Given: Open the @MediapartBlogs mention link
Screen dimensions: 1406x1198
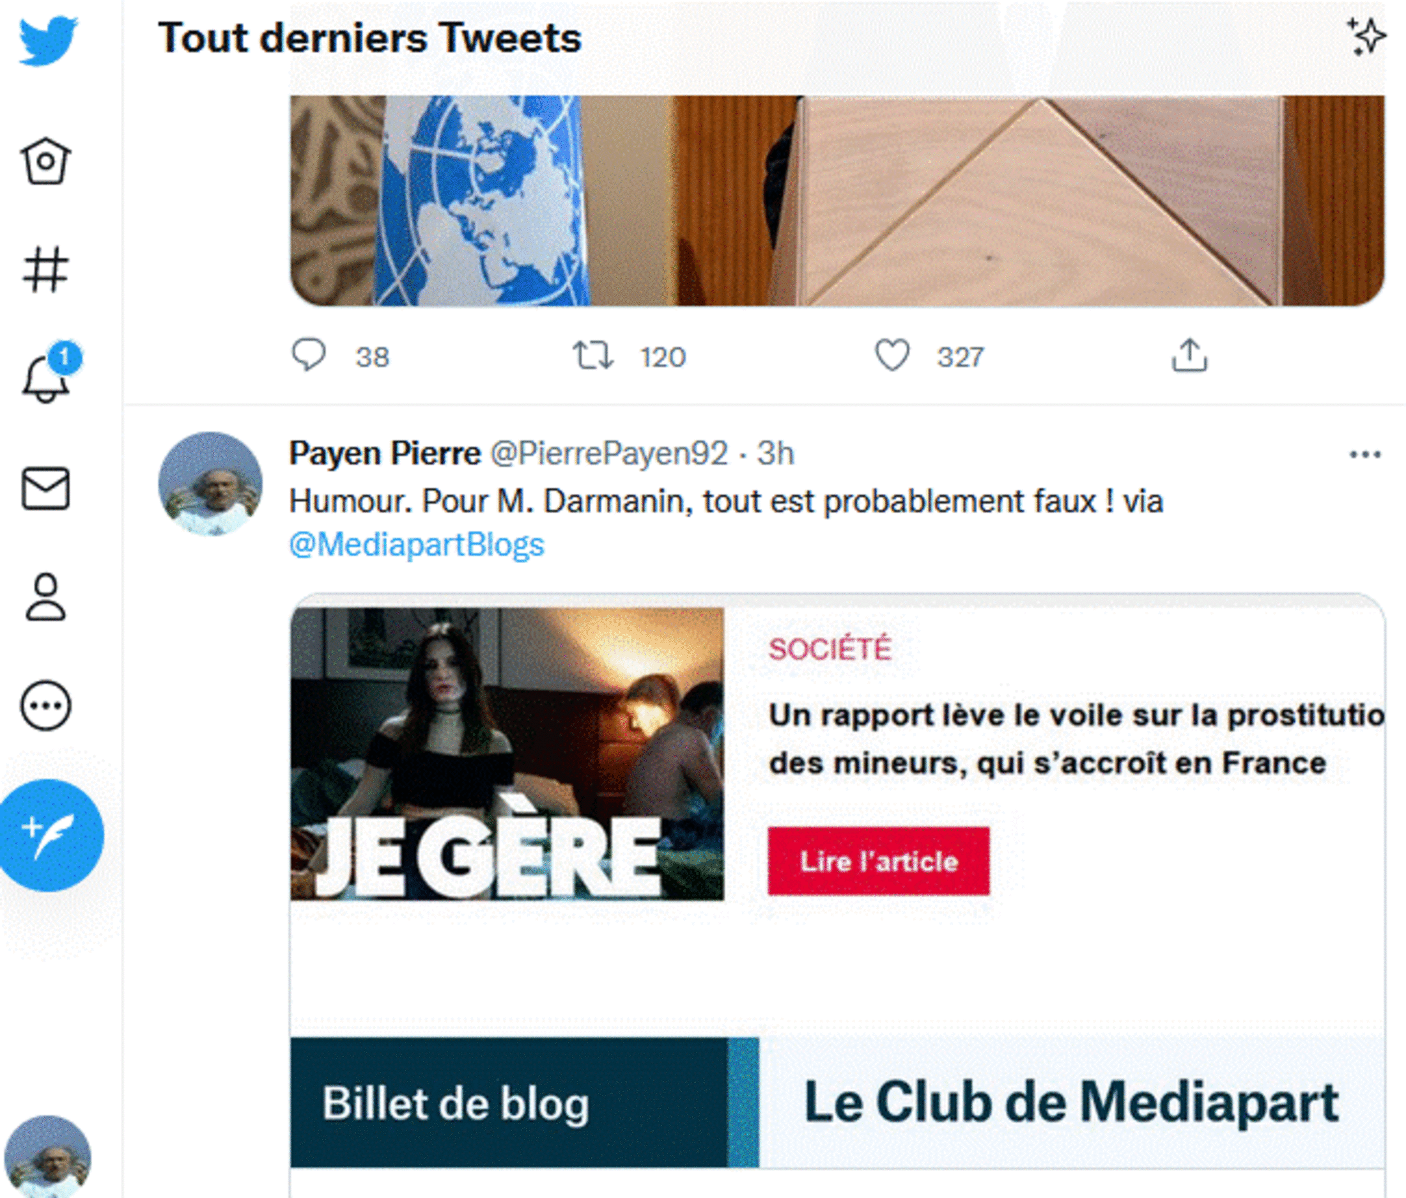Looking at the screenshot, I should tap(417, 545).
